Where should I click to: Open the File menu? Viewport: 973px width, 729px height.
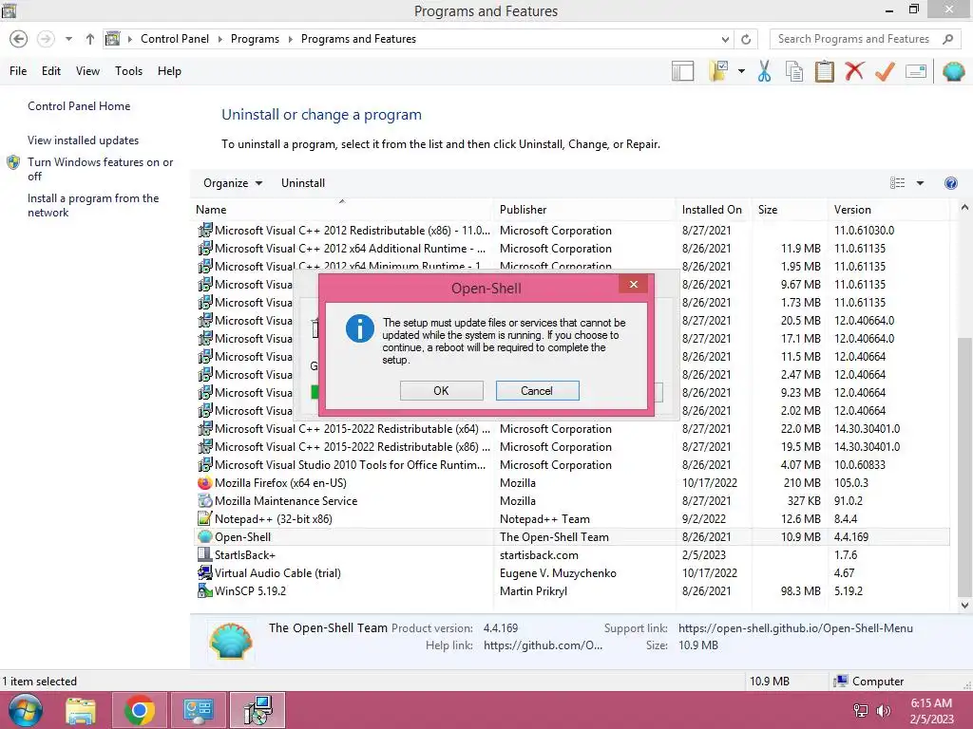click(x=18, y=71)
